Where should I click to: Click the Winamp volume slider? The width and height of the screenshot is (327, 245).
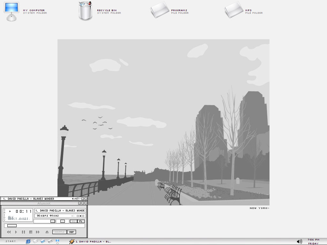click(x=44, y=221)
